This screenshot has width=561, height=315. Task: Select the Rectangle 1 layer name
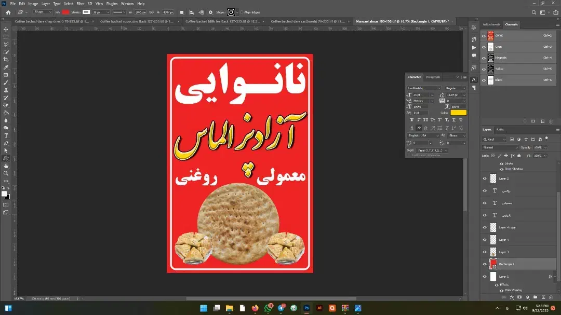[506, 264]
